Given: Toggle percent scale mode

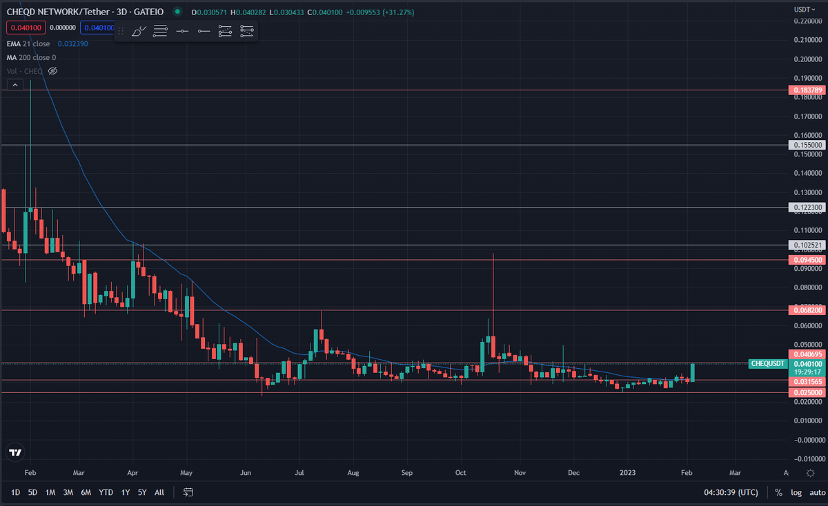Looking at the screenshot, I should 778,492.
